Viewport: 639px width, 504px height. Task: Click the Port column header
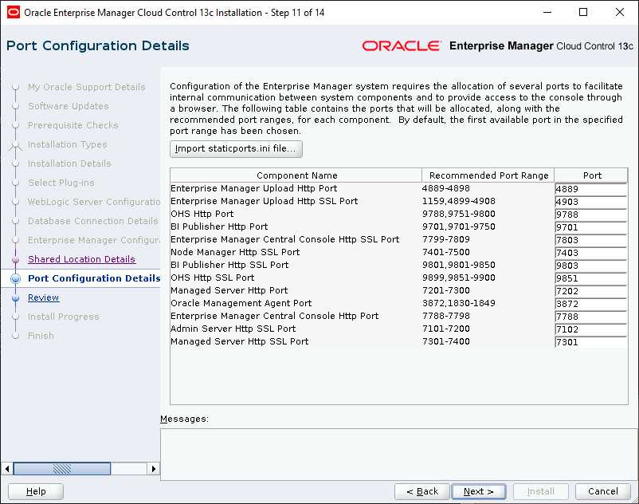(591, 175)
